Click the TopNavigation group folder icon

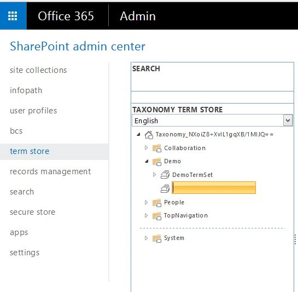(157, 216)
